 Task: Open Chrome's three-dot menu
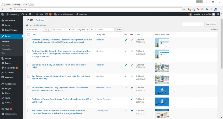click(220, 9)
